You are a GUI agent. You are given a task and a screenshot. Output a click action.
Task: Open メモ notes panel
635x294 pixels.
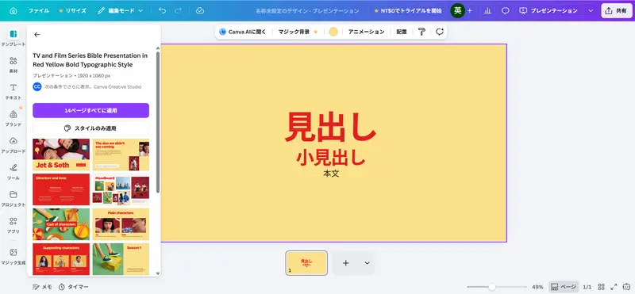[x=43, y=287]
